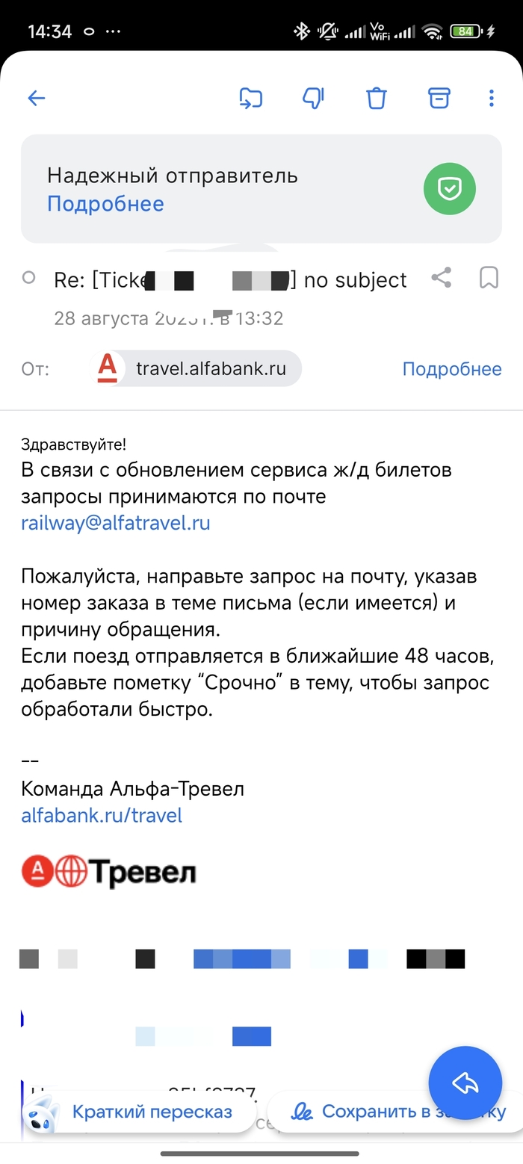Screen dimensions: 523x1164
Task: Toggle the bookmark flag on email
Action: [489, 279]
